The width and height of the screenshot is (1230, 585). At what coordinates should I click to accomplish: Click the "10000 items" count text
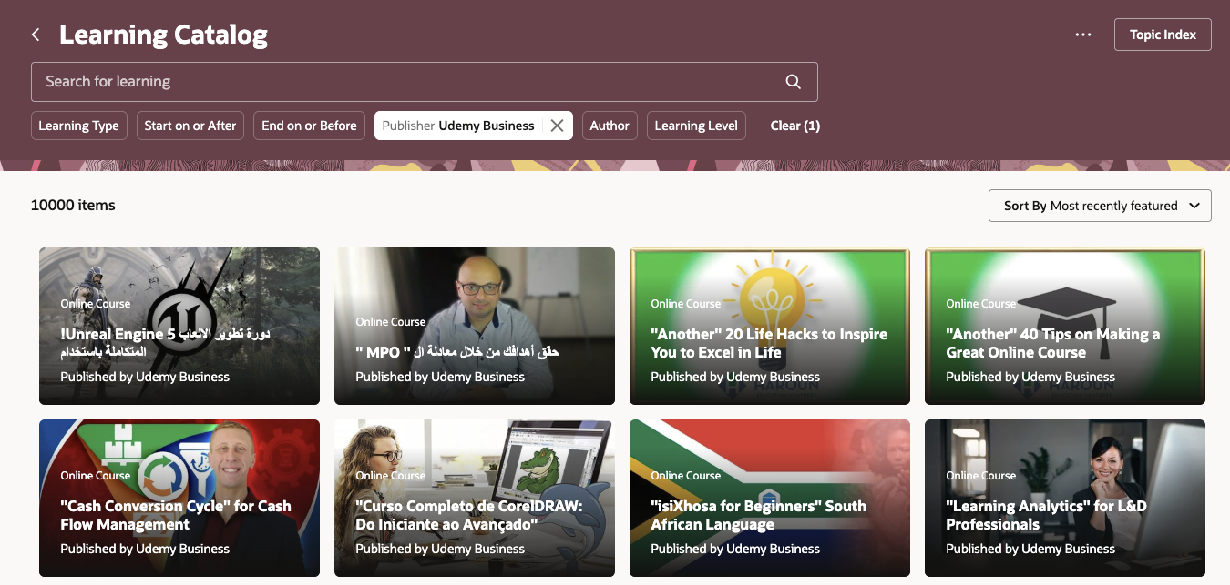(x=73, y=205)
